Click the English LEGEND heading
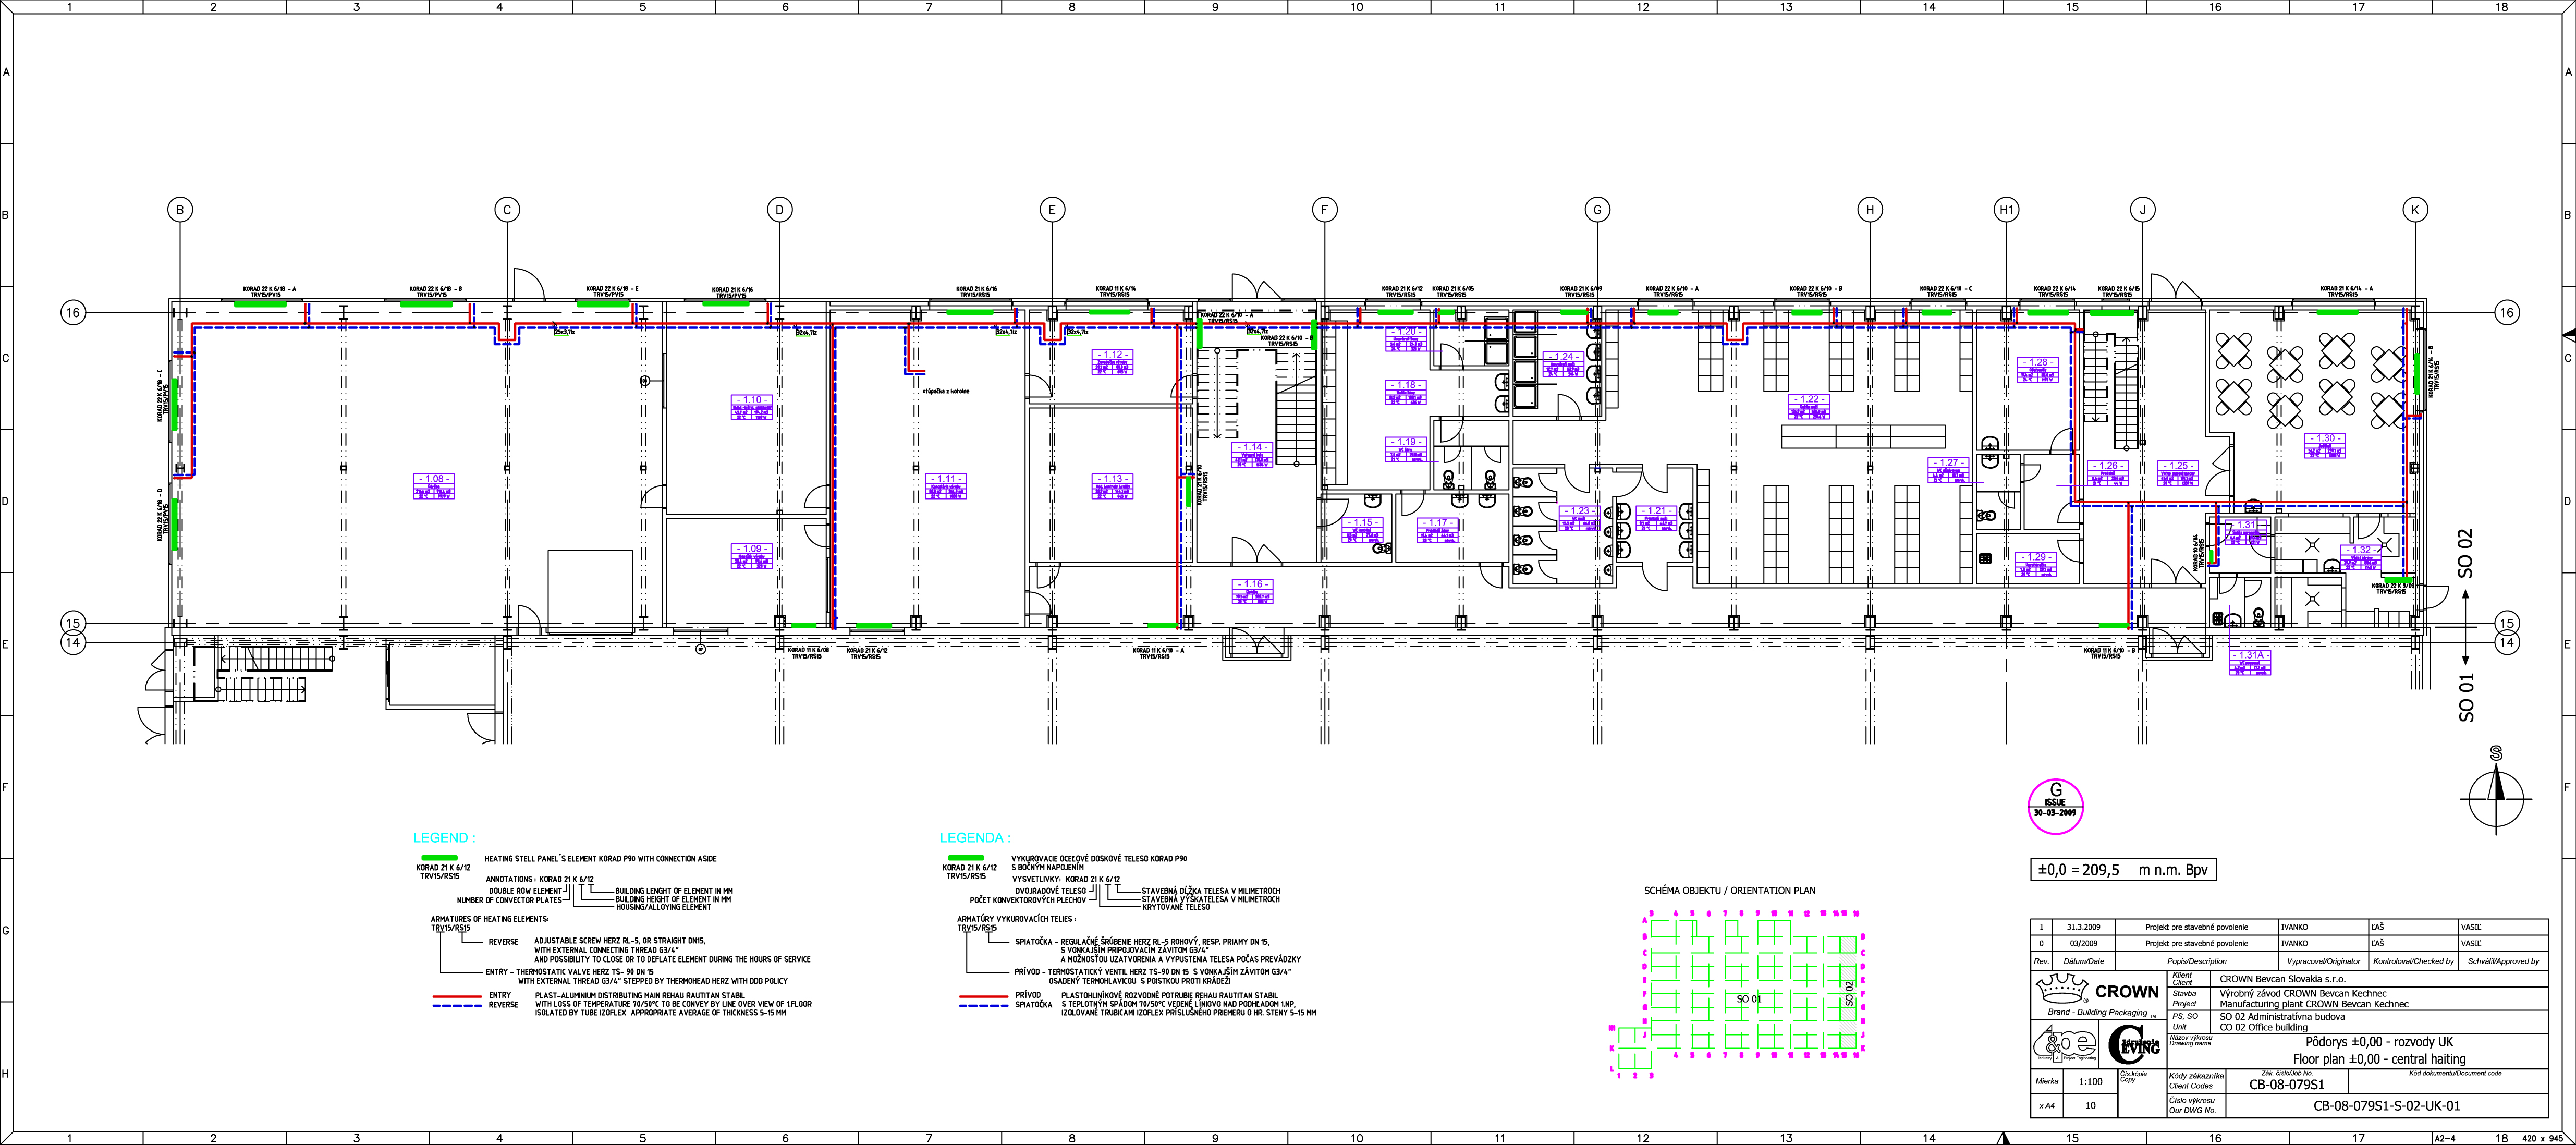Screen dimensions: 2576x1145 (444, 838)
